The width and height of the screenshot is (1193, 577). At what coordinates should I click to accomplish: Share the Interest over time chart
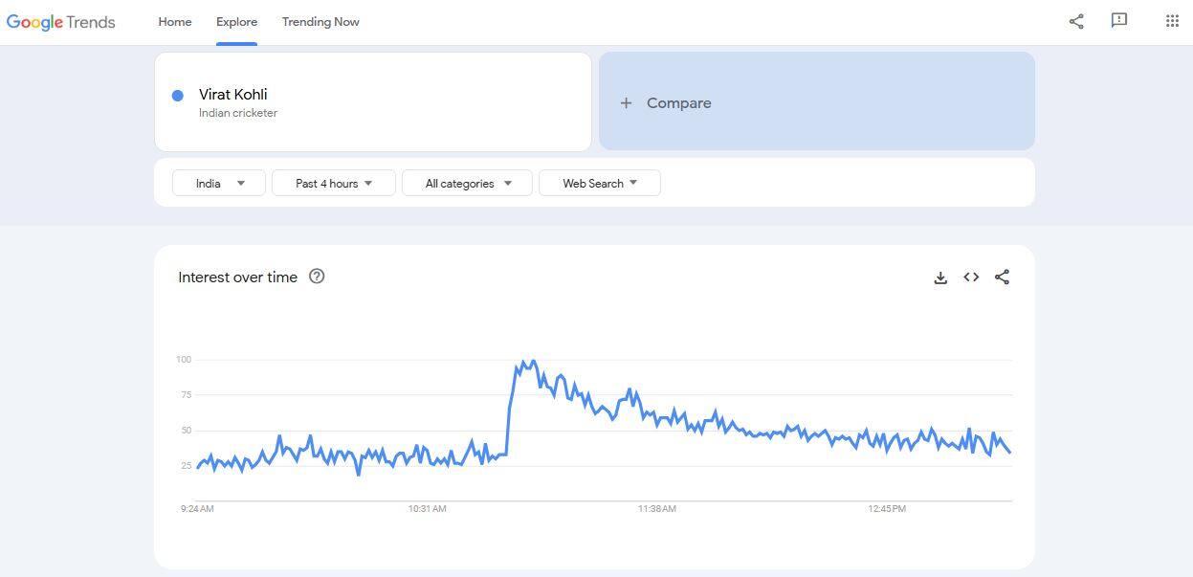[x=1002, y=277]
